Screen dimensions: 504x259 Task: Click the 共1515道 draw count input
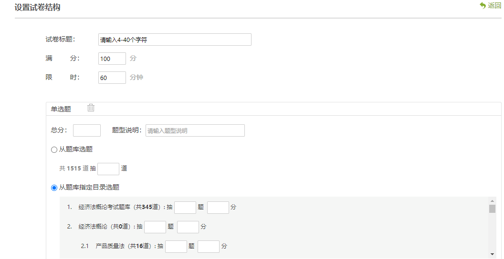click(x=108, y=169)
